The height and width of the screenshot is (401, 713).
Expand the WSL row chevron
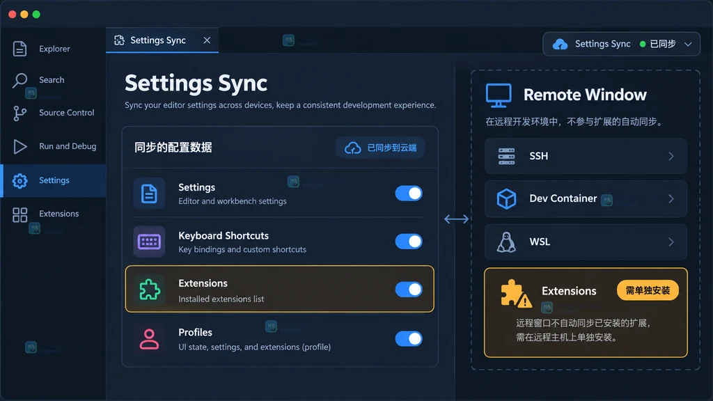671,242
